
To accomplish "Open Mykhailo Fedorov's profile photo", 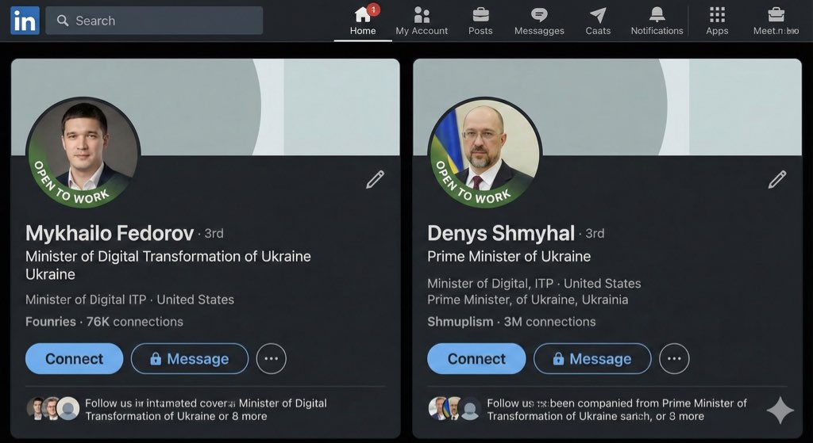I will click(83, 153).
